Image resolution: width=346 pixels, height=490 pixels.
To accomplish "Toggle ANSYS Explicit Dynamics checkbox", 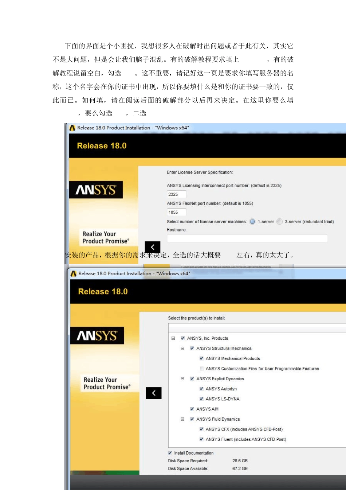I will coord(192,379).
